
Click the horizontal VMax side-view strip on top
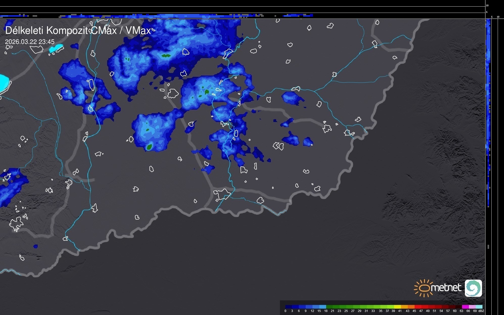[x=177, y=16]
